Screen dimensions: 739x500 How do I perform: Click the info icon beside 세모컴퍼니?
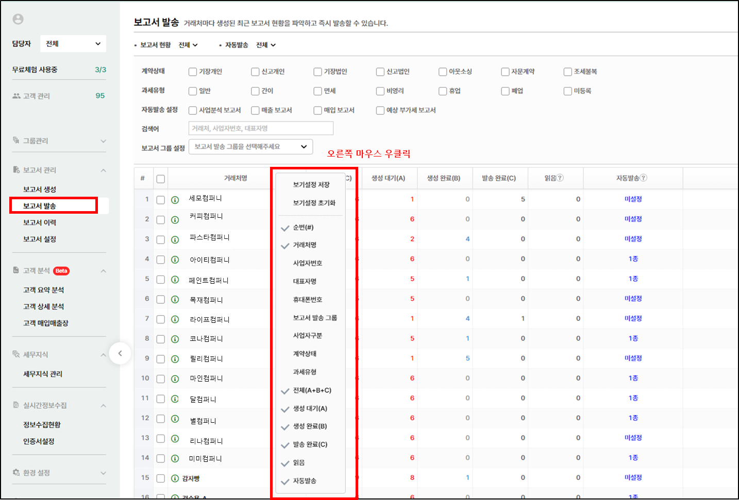pos(175,200)
